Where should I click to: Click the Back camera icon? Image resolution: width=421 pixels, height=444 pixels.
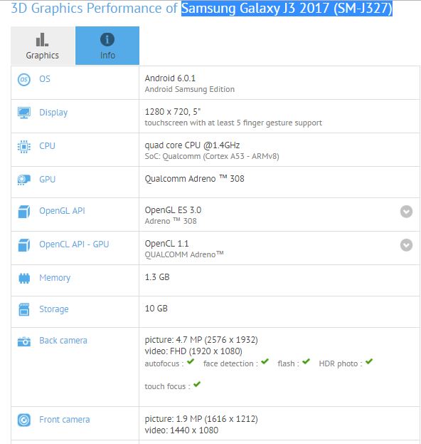tap(24, 341)
